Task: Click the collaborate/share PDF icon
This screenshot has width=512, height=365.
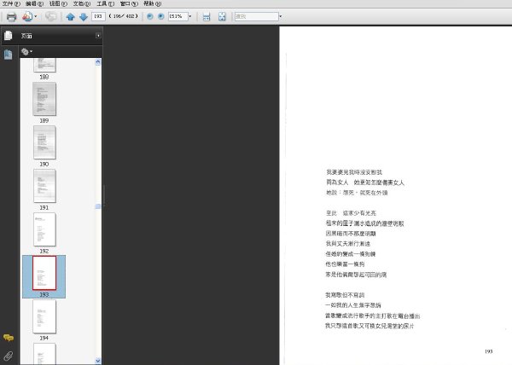Action: click(x=27, y=17)
